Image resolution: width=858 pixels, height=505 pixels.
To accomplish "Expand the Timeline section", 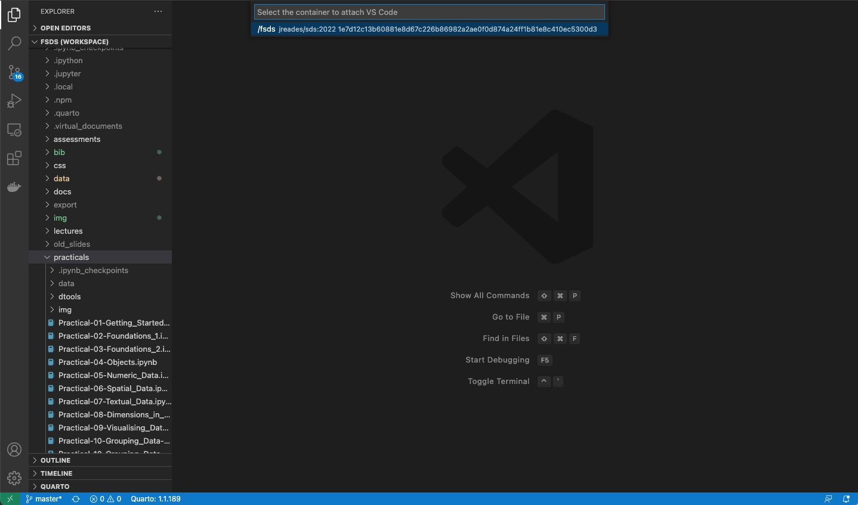I will pyautogui.click(x=100, y=473).
